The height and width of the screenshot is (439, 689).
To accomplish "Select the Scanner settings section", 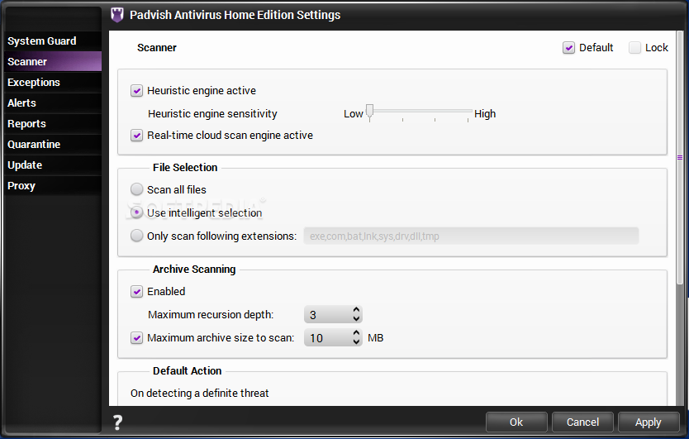I will point(53,61).
